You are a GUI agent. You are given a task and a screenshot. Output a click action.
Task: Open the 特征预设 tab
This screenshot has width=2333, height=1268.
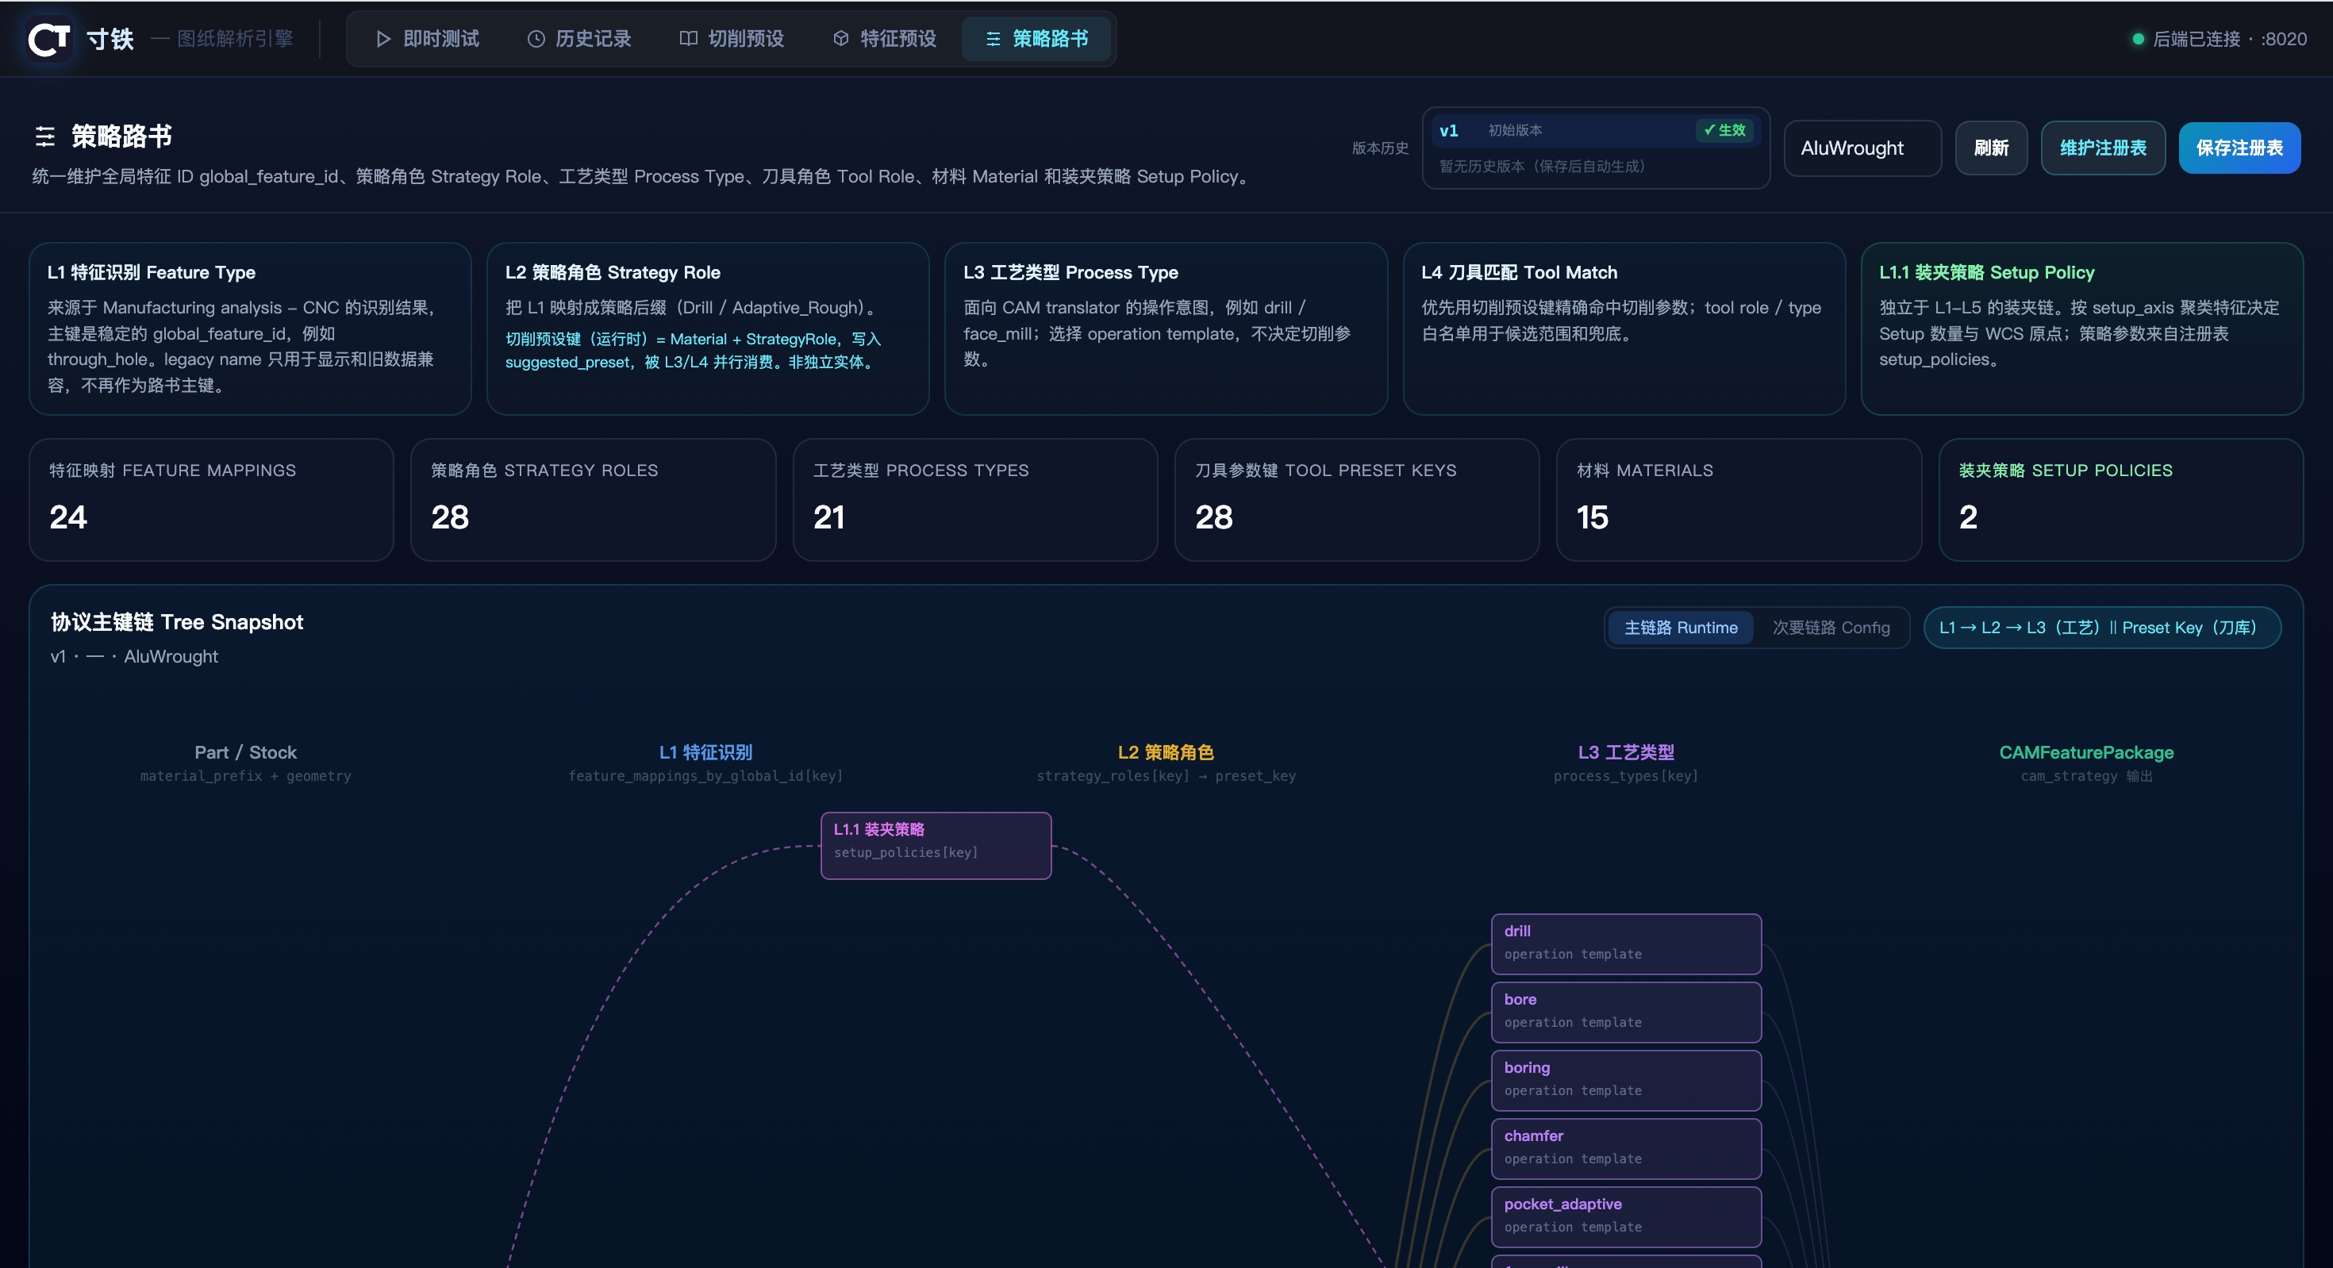pos(885,39)
